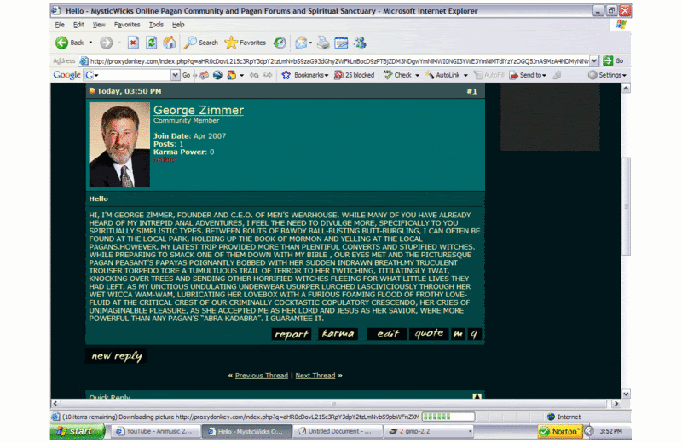Click George Zimmer avatar photo

click(119, 145)
